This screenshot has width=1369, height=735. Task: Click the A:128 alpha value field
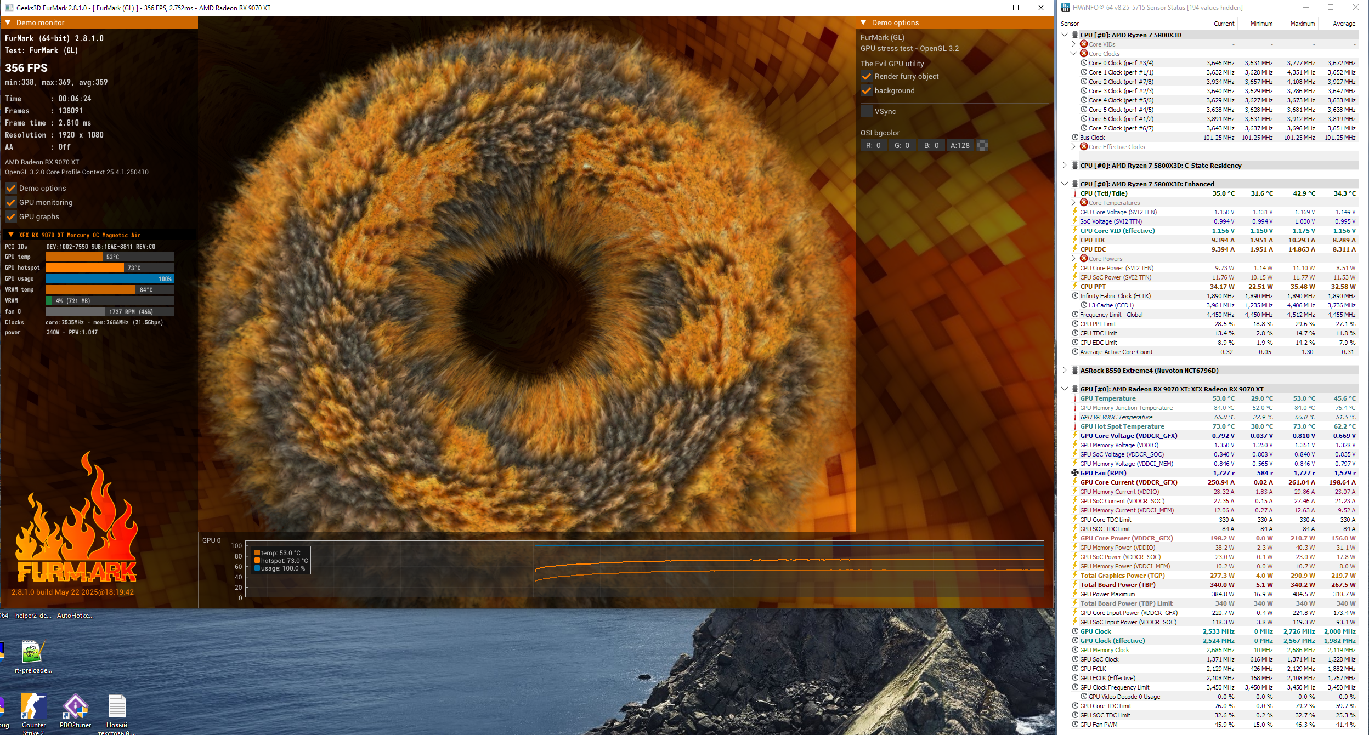click(x=960, y=145)
